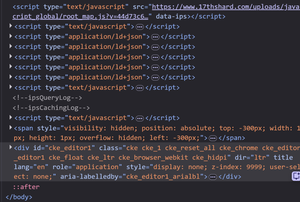Screen dimensions: 300x202
Task: Select the <!--ipsQueryLog--> comment node
Action: [47, 98]
